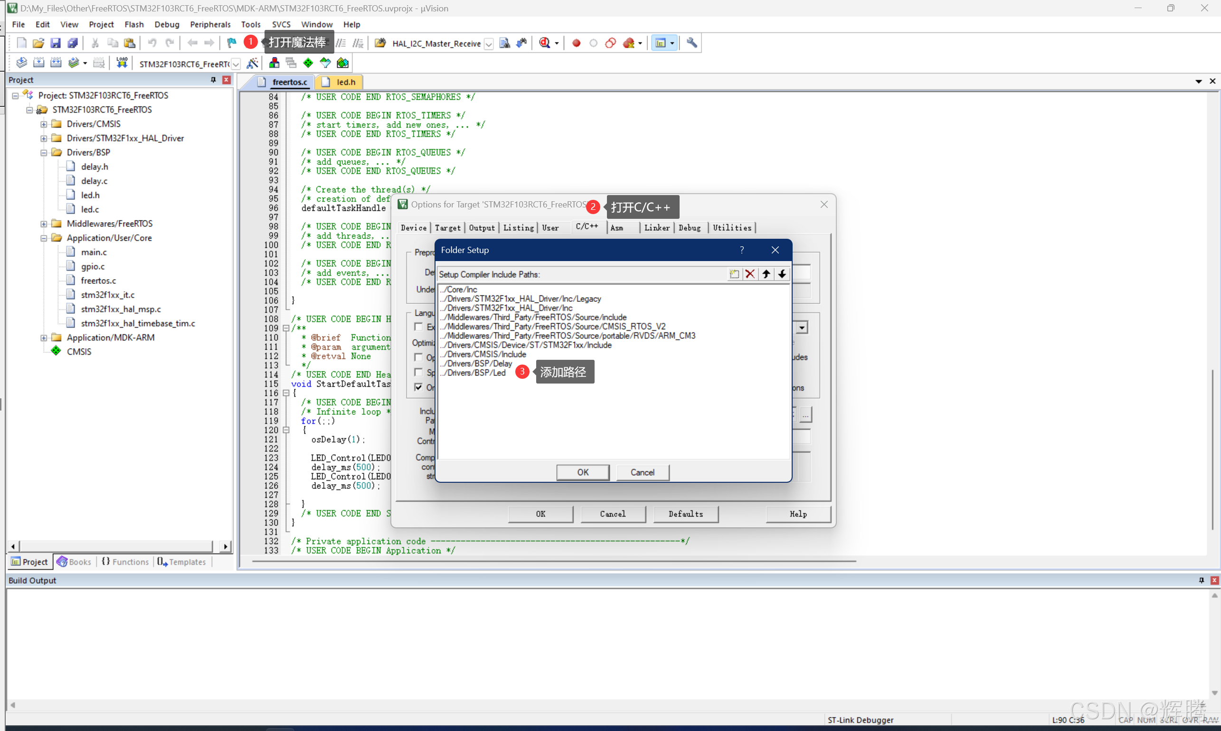Delete selected include path with red X
1221x731 pixels.
[x=750, y=274]
